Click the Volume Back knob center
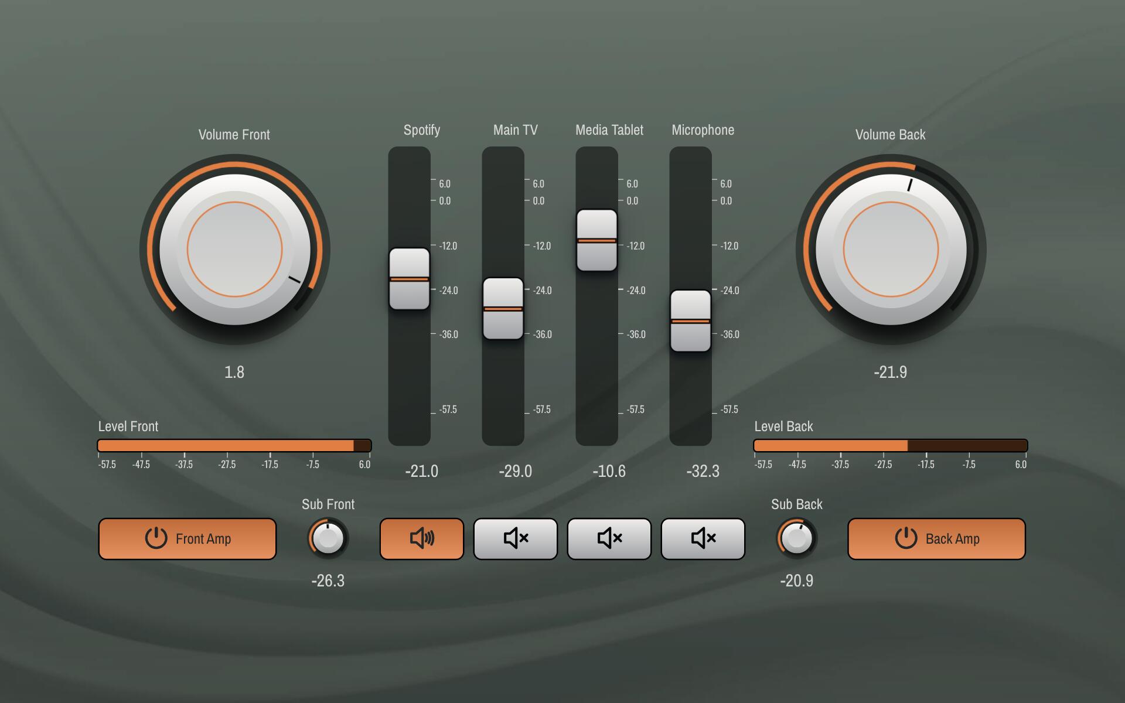The width and height of the screenshot is (1125, 703). tap(891, 250)
